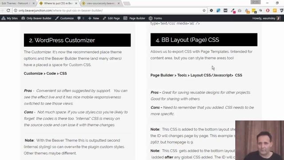This screenshot has height=160, width=284.
Task: Close the Where to put CSS tab
Action: tap(76, 3)
